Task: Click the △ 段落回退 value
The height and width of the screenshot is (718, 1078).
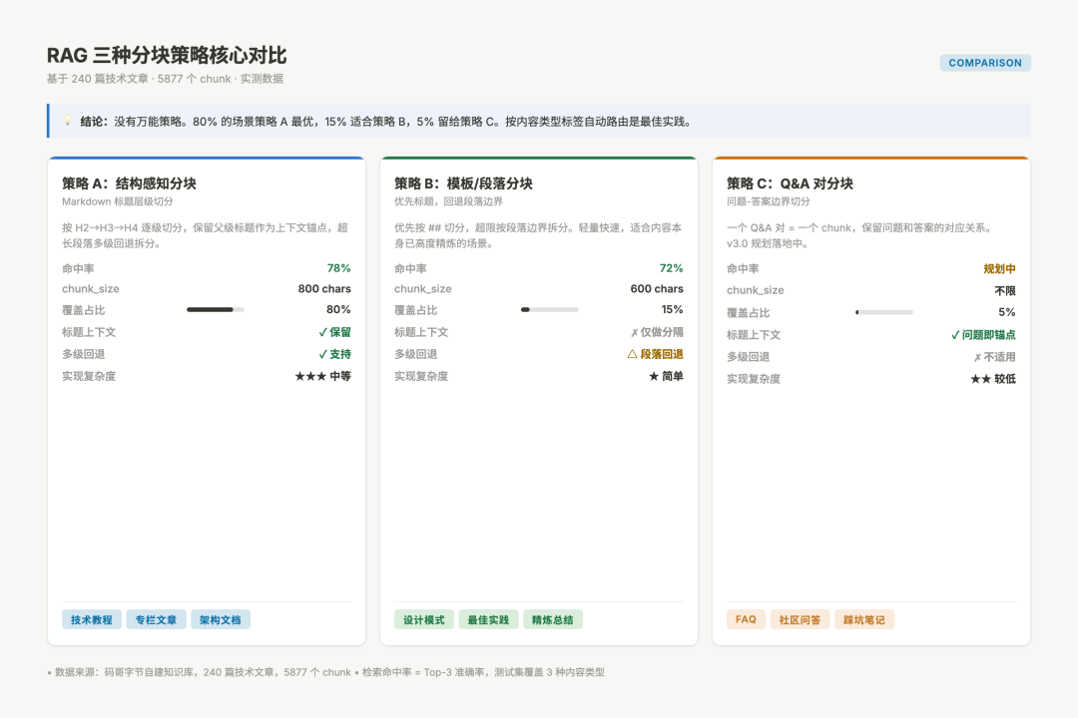Action: point(655,354)
